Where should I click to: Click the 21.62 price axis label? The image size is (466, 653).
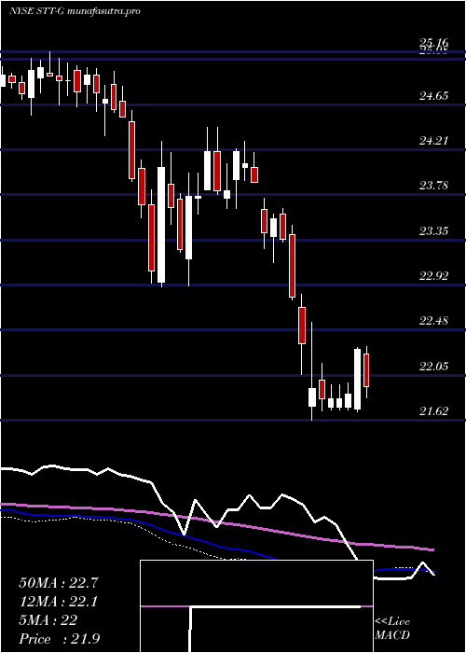tap(433, 411)
